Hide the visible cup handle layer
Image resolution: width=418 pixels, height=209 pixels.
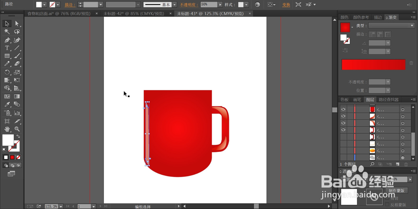tap(343, 130)
